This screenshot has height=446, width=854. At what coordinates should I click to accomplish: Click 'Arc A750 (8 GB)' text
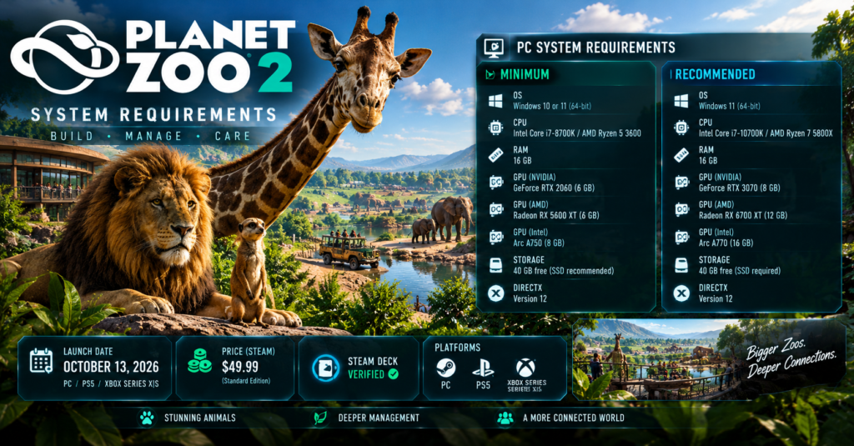coord(539,243)
